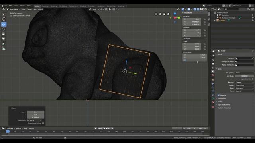This screenshot has width=255, height=143.
Task: Open the XYZ Euler rotation mode dropdown
Action: [195, 39]
